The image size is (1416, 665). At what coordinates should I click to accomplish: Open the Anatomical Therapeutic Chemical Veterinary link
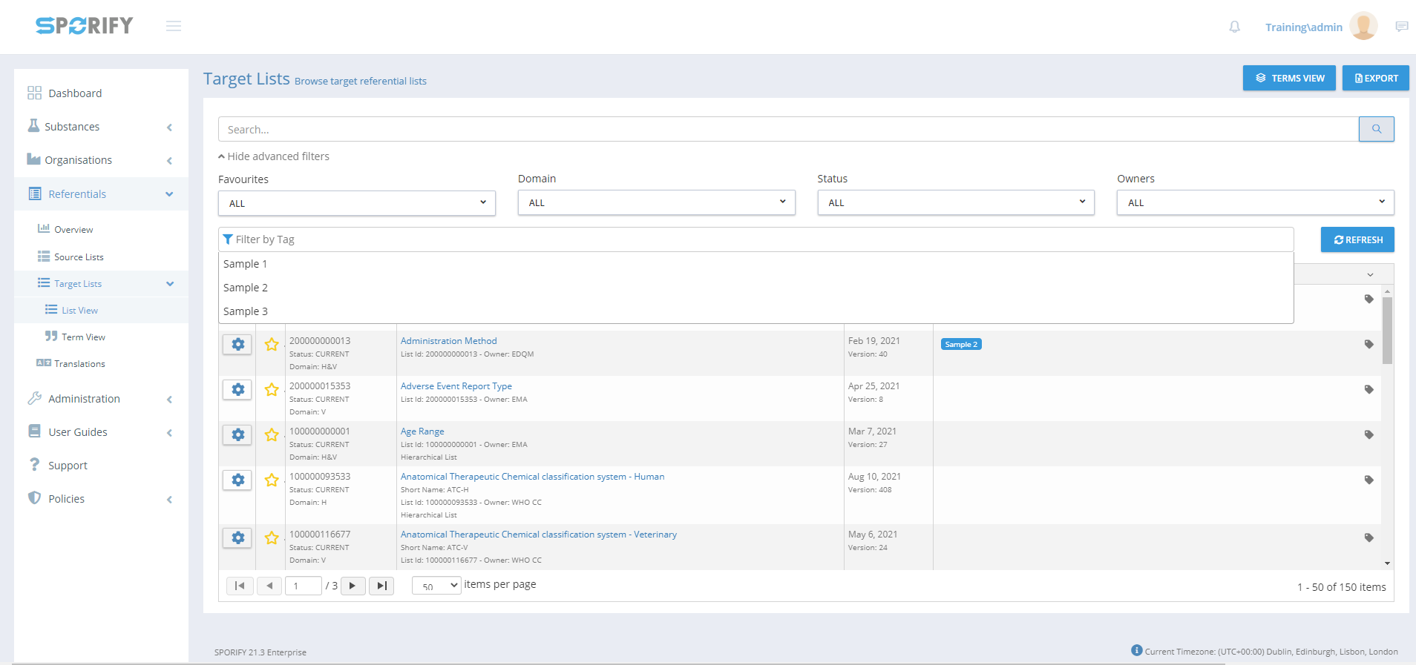coord(538,535)
